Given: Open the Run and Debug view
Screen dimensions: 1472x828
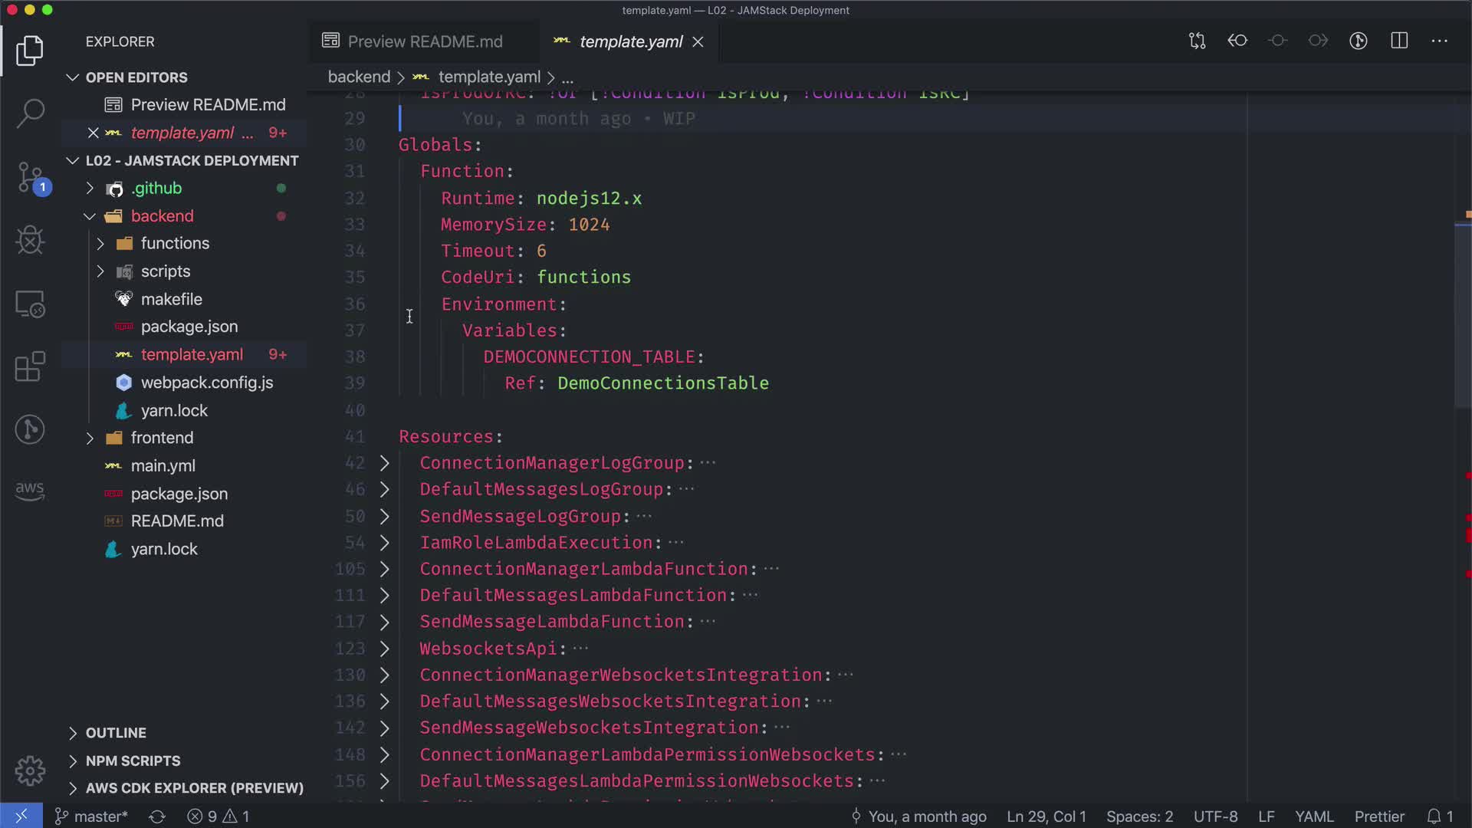Looking at the screenshot, I should 30,241.
